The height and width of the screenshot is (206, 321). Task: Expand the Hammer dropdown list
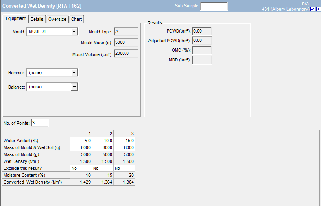[x=74, y=73]
